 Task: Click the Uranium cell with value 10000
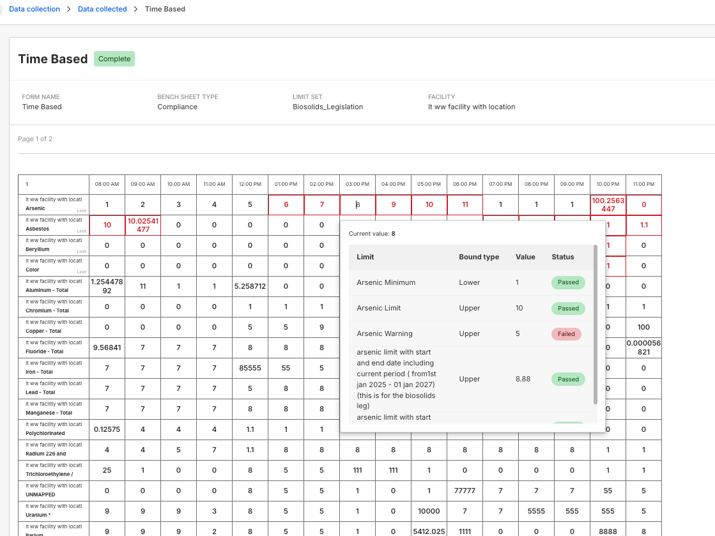[429, 511]
